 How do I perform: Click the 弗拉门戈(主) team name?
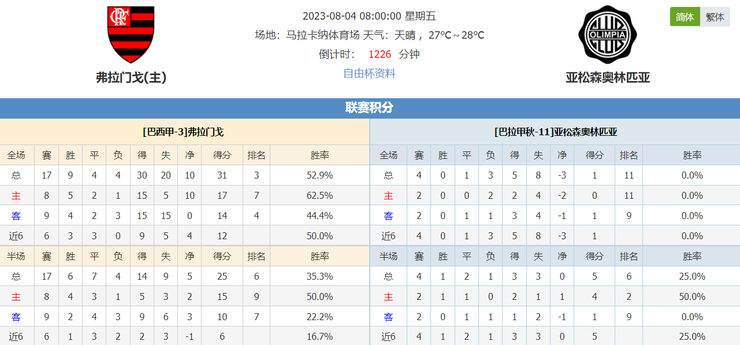tap(131, 77)
